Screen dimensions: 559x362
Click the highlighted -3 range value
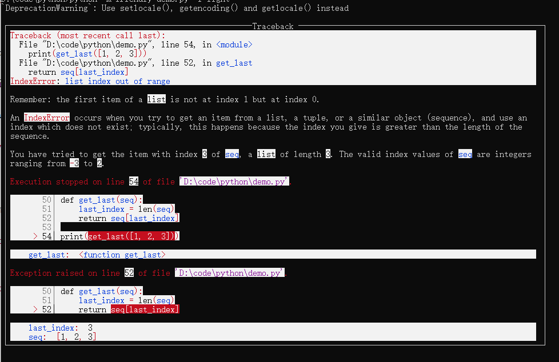(x=74, y=163)
